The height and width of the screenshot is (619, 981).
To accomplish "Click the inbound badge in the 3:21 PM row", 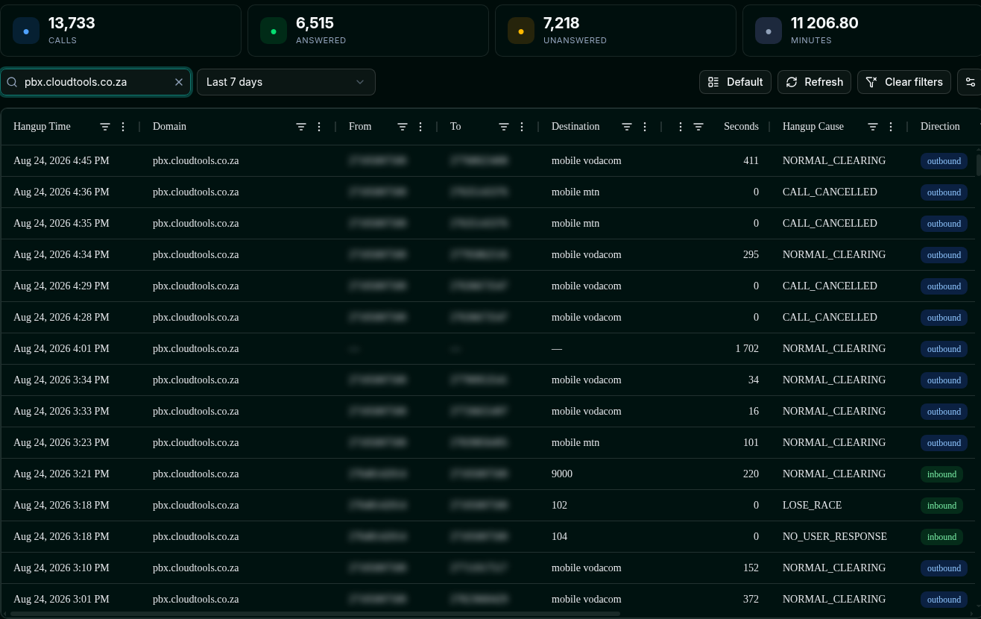I will [941, 474].
